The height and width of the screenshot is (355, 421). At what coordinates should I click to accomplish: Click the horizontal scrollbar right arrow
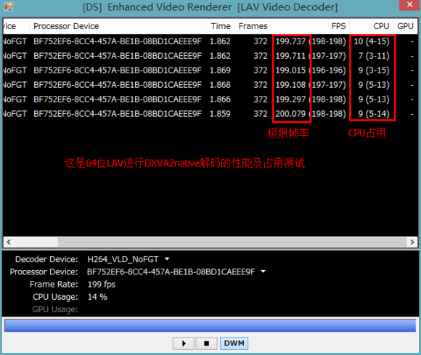point(412,242)
